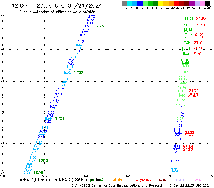Screen dimensions: 214x188
Task: Select the purple swatch in the legend bar
Action: (192, 3)
